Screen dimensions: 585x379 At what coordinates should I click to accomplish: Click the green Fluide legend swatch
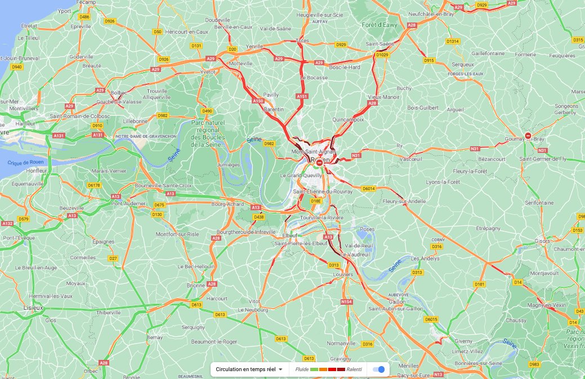[x=314, y=369]
